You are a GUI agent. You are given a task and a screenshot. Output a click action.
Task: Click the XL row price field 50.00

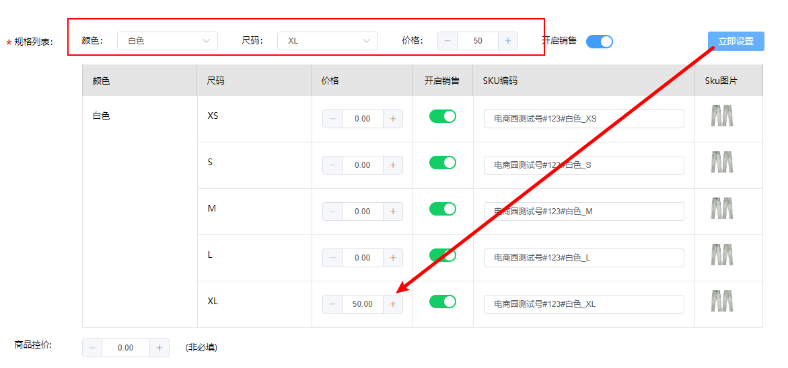pyautogui.click(x=363, y=304)
